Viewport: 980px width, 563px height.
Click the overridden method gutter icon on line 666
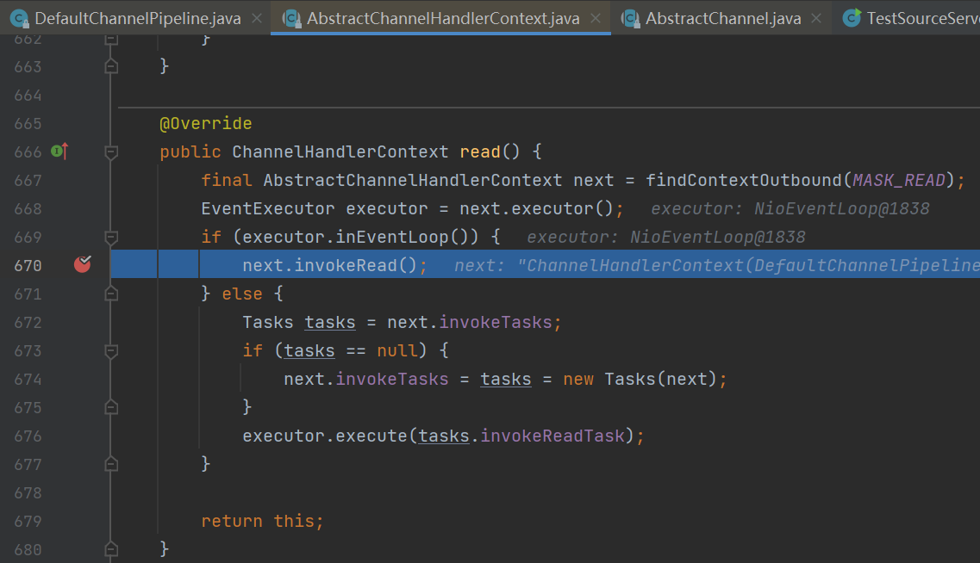click(59, 152)
